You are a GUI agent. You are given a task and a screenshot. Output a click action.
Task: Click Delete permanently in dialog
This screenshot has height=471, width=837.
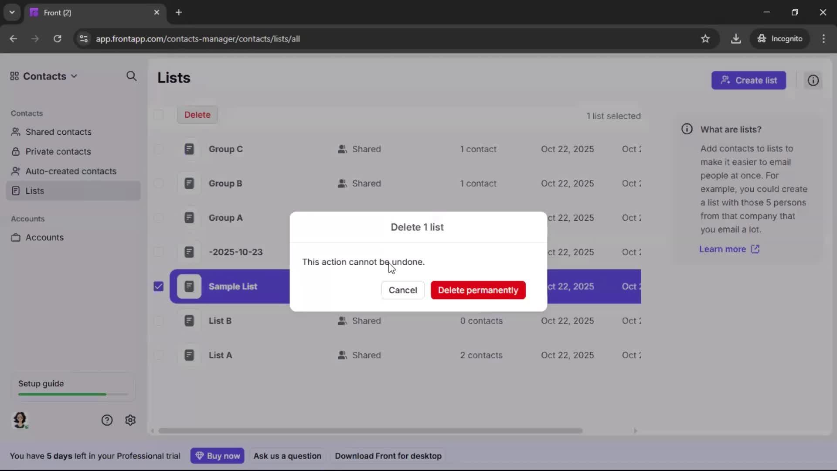coord(477,290)
